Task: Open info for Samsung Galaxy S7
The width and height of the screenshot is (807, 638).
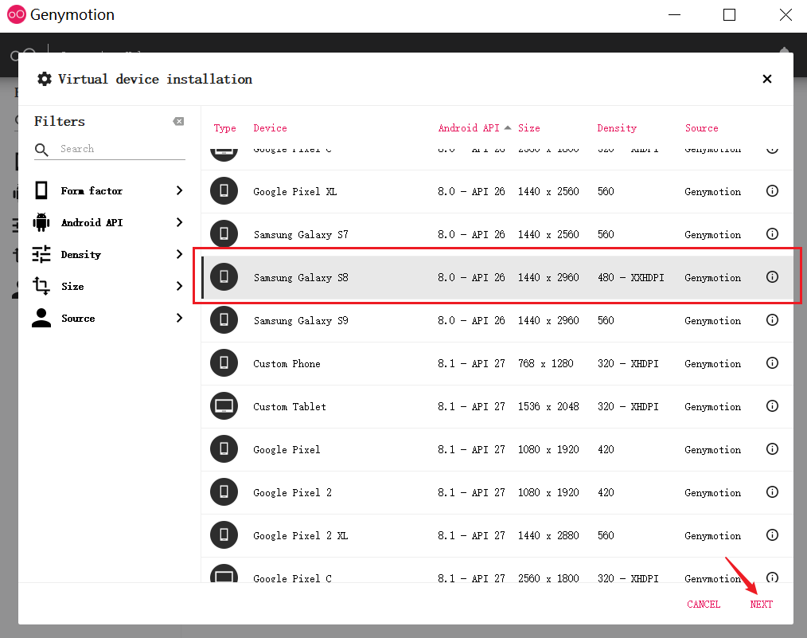Action: pyautogui.click(x=772, y=234)
